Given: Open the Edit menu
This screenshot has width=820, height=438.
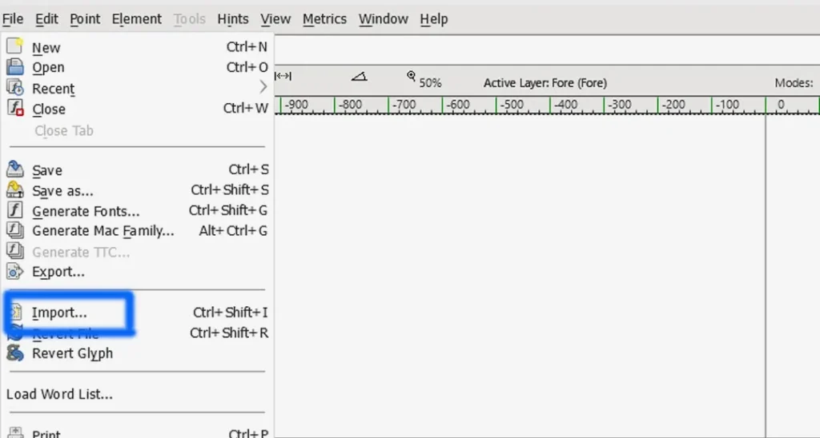Looking at the screenshot, I should click(46, 19).
